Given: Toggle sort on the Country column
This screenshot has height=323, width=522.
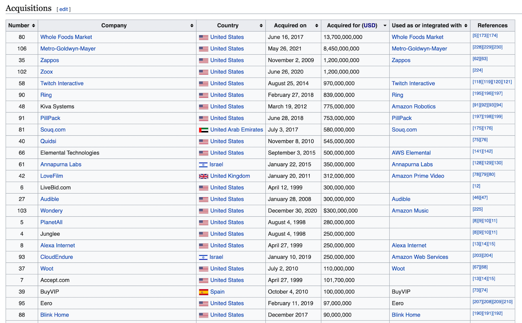Looking at the screenshot, I should [261, 25].
